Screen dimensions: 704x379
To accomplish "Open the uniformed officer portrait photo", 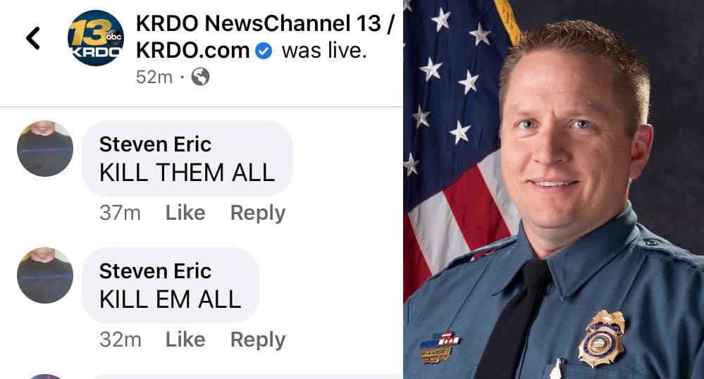I will (x=554, y=189).
